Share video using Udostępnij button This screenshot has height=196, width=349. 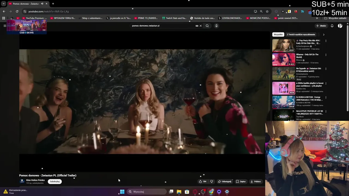point(224,182)
